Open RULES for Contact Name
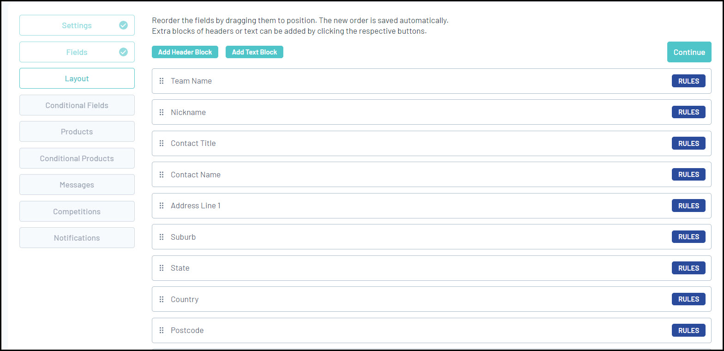Image resolution: width=724 pixels, height=351 pixels. click(688, 175)
